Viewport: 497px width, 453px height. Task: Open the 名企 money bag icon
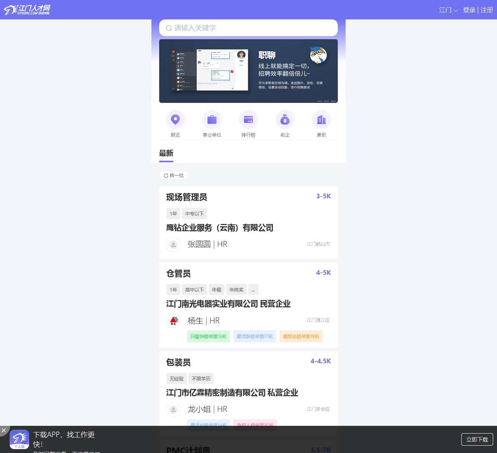285,120
